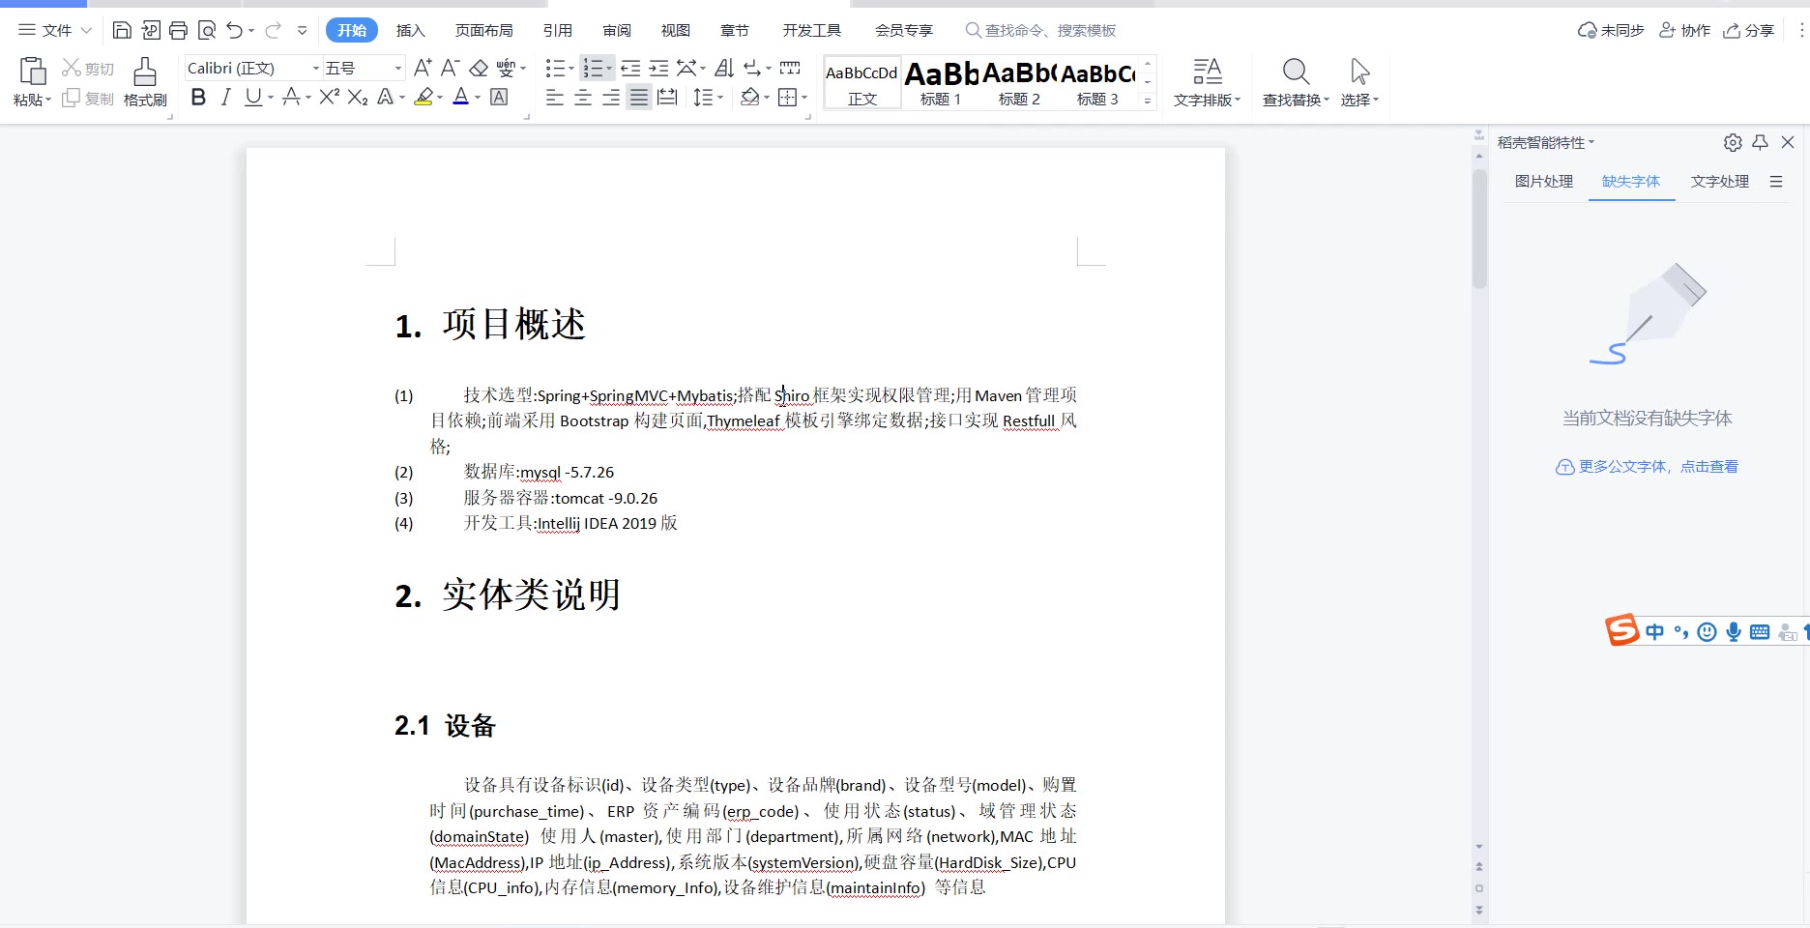The width and height of the screenshot is (1810, 928).
Task: Open the 插入 ribbon tab
Action: pos(411,30)
